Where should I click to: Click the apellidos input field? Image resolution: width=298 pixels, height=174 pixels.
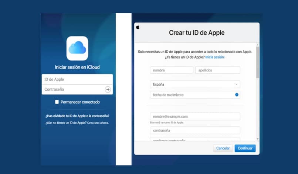click(x=218, y=70)
